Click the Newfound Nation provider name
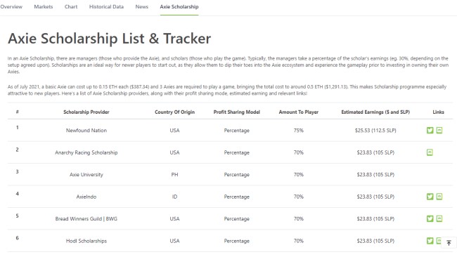The image size is (457, 257). [x=86, y=131]
